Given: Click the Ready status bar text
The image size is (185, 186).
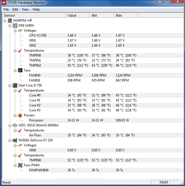Looking at the screenshot, I should 7,182.
